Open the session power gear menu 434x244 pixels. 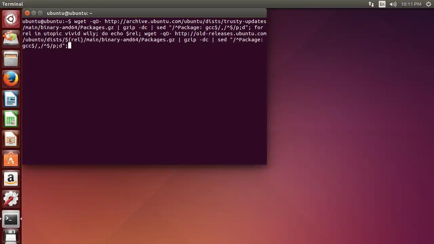click(428, 4)
